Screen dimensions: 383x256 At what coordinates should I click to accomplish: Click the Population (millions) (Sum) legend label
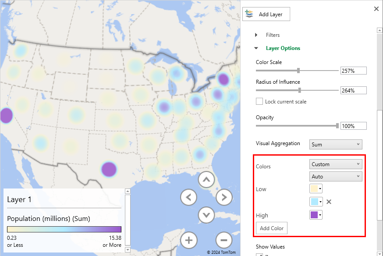click(x=49, y=219)
